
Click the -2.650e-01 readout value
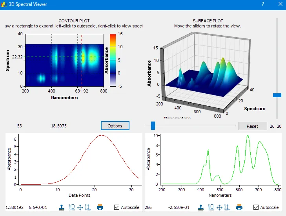coord(179,207)
